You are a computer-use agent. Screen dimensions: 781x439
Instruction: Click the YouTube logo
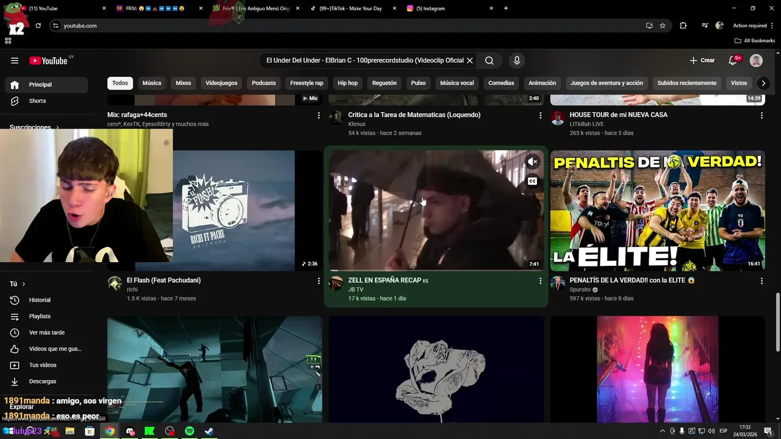coord(48,60)
